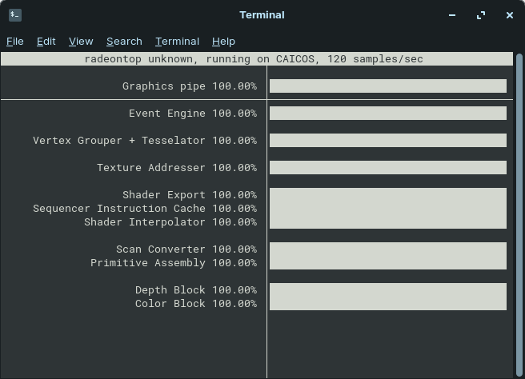Open the Search menu
Screen dimensions: 525x379
pos(124,42)
